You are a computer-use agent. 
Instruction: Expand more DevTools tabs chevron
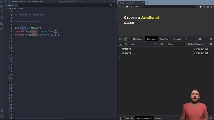(187, 39)
